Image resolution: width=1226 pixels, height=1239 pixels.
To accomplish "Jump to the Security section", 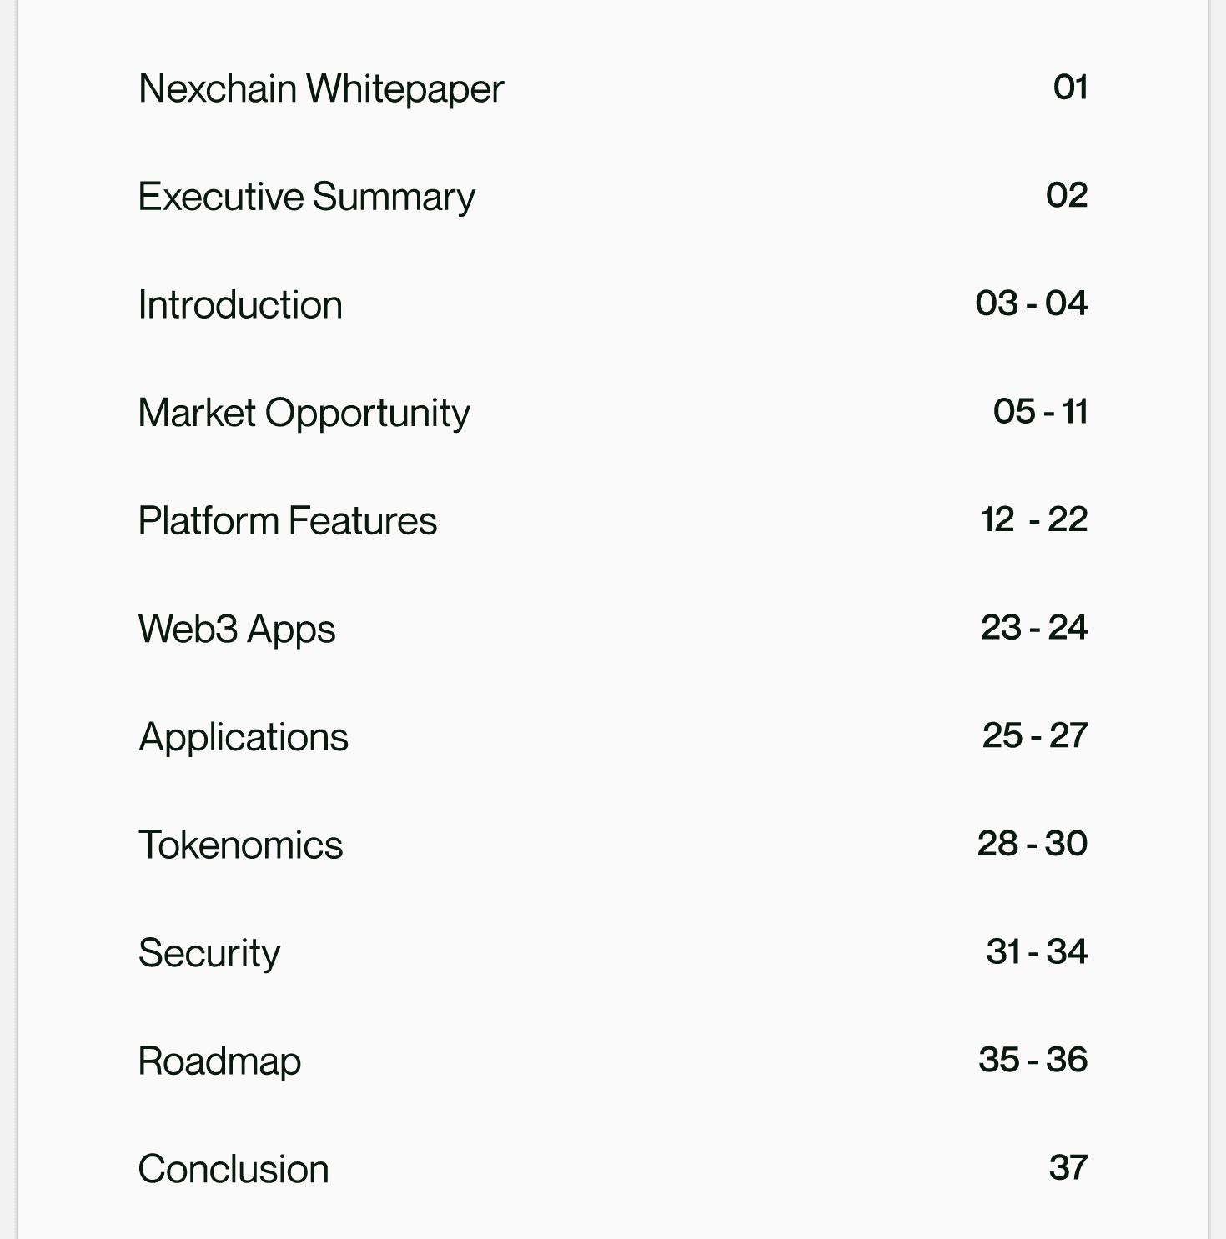I will click(209, 954).
